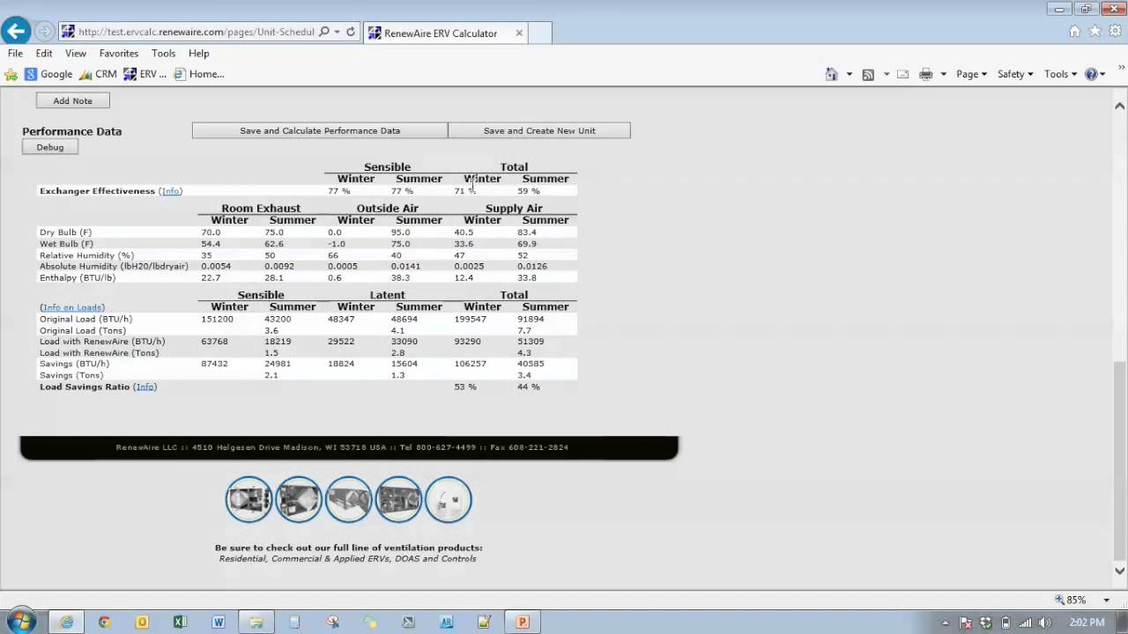Image resolution: width=1128 pixels, height=634 pixels.
Task: Click the RSS feeds icon
Action: (868, 74)
